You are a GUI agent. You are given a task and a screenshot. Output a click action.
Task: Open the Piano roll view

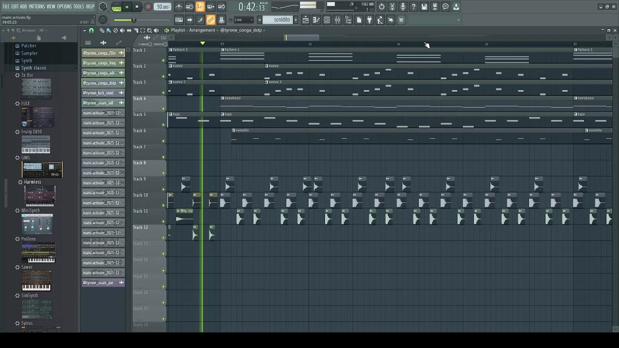[x=316, y=20]
